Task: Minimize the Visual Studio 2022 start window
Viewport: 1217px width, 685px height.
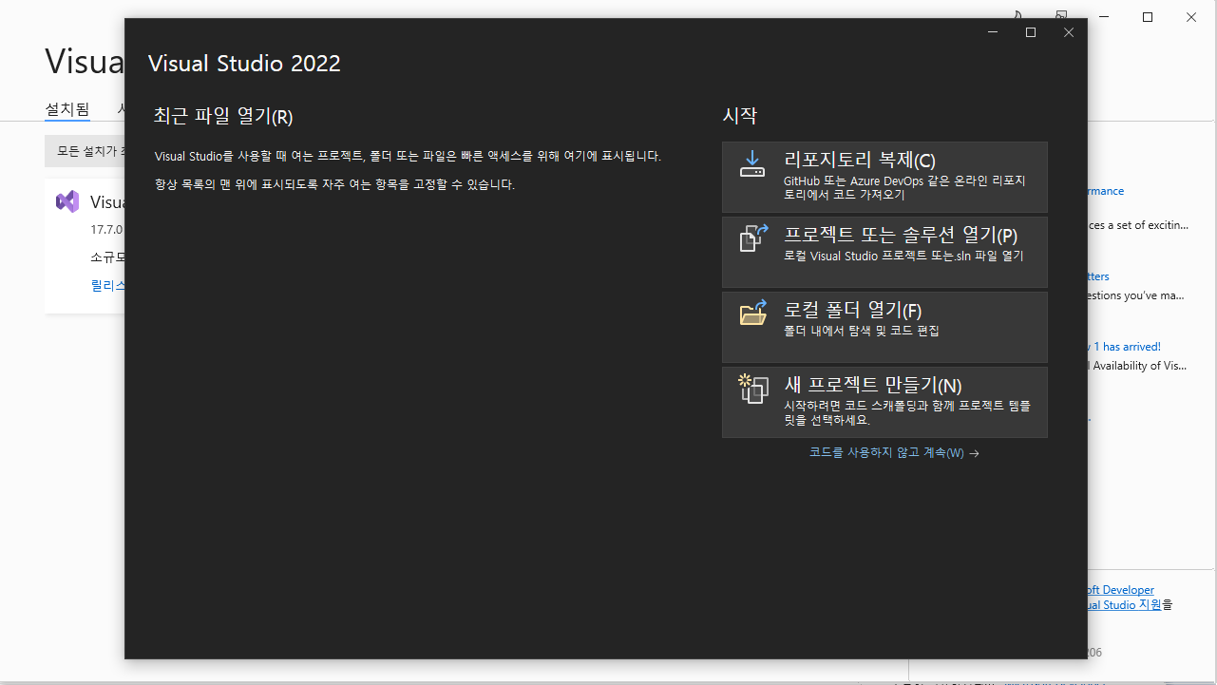Action: pos(993,32)
